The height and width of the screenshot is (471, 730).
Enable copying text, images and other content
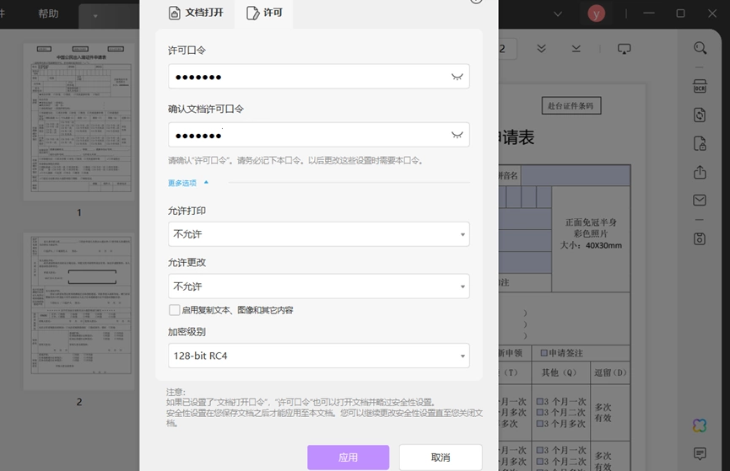pyautogui.click(x=175, y=310)
